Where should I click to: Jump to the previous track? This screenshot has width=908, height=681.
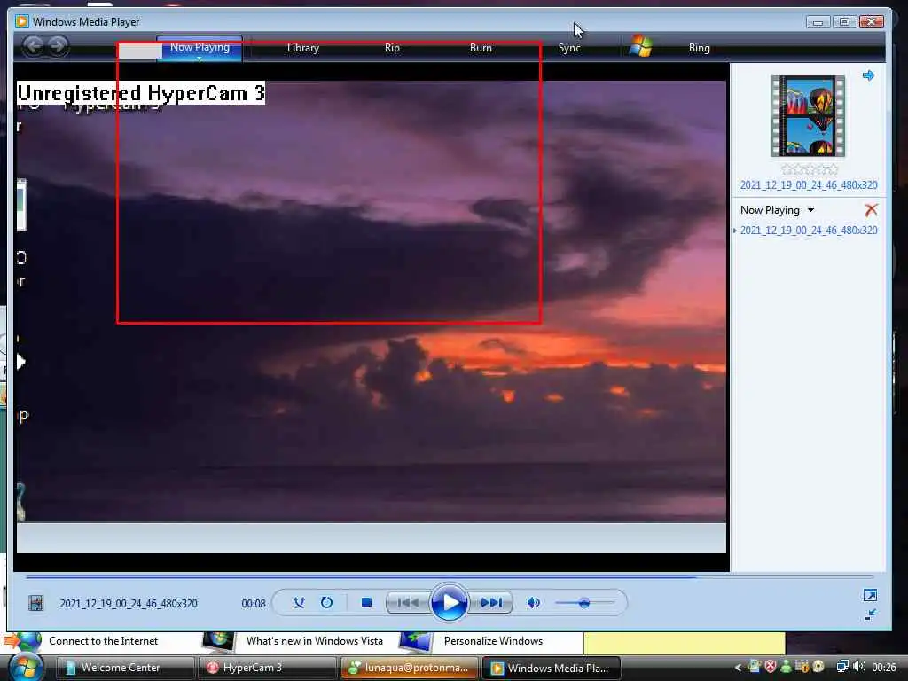[408, 603]
